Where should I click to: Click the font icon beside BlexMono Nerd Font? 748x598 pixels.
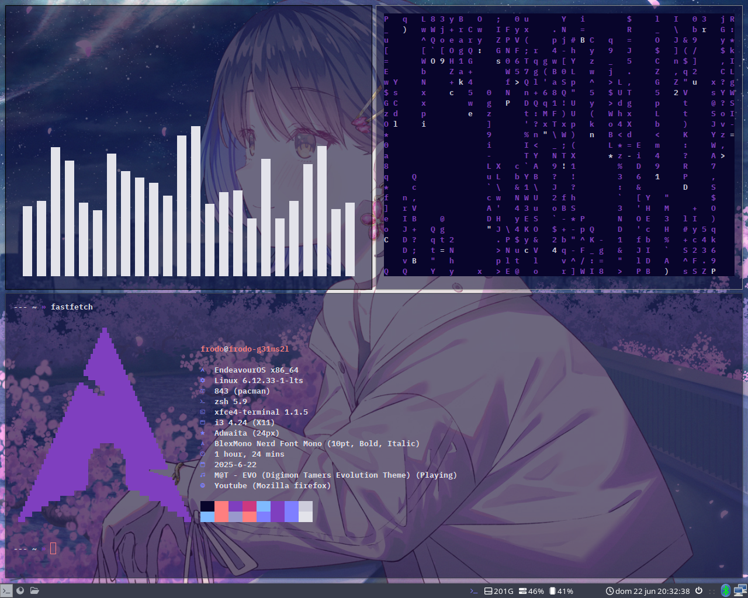(203, 444)
